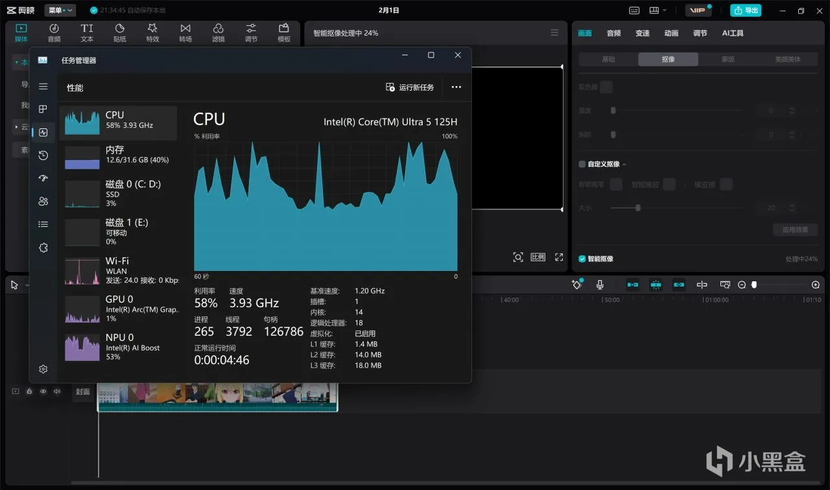
Task: Open Task Manager settings gear
Action: (43, 369)
